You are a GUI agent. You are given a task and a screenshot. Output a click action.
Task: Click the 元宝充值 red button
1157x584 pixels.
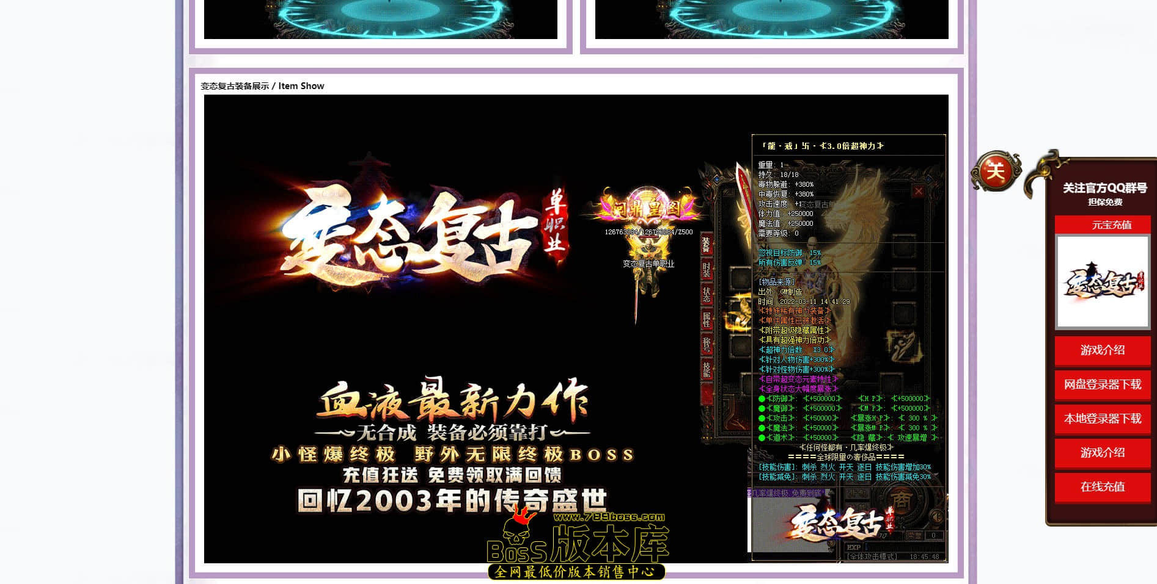pos(1103,225)
